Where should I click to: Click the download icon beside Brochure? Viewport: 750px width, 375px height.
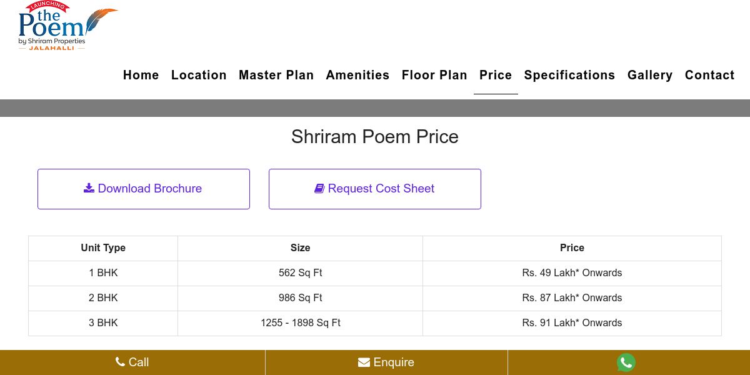89,188
